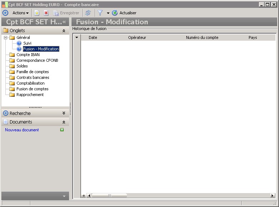Click the sync arrows toolbar icon
Viewport: 279px width, 207px height.
(x=88, y=13)
